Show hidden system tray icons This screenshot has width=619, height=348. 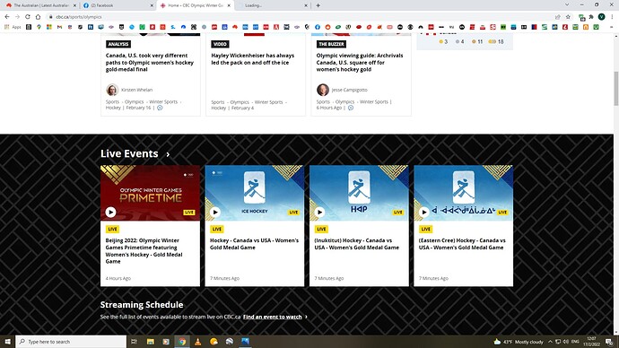pyautogui.click(x=550, y=342)
